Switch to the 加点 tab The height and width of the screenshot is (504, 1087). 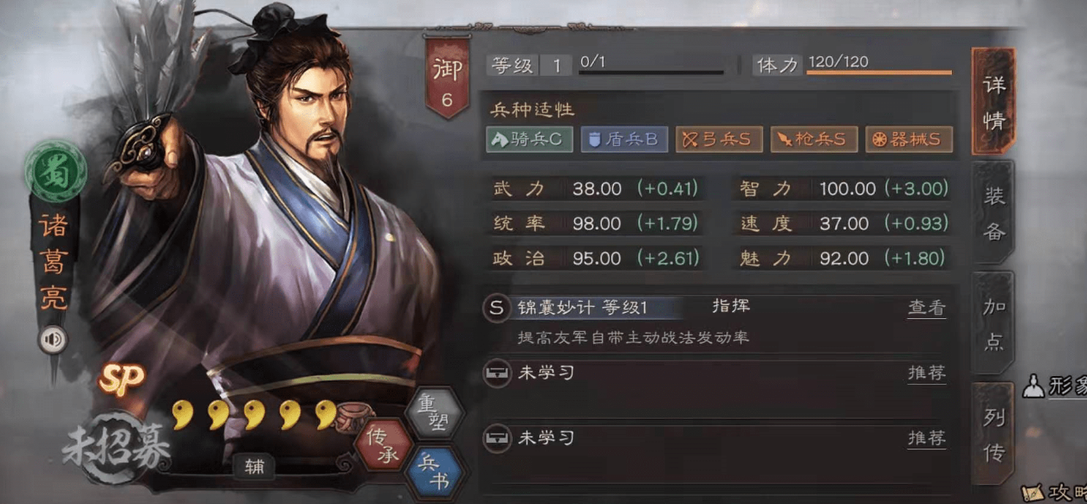pos(993,325)
